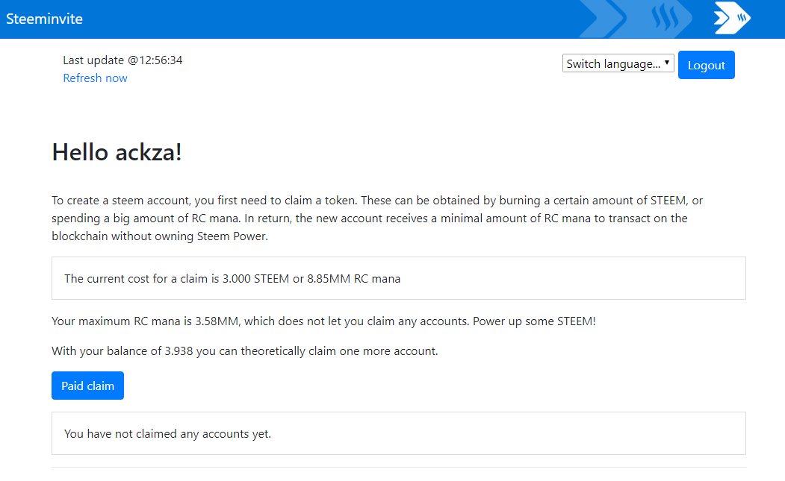The image size is (785, 481).
Task: Click the current claim cost info box
Action: [398, 278]
